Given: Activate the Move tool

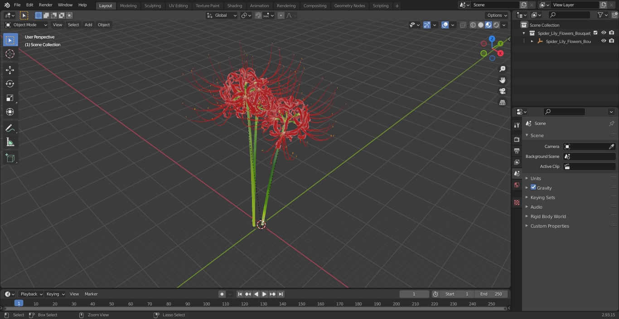Looking at the screenshot, I should [x=10, y=70].
